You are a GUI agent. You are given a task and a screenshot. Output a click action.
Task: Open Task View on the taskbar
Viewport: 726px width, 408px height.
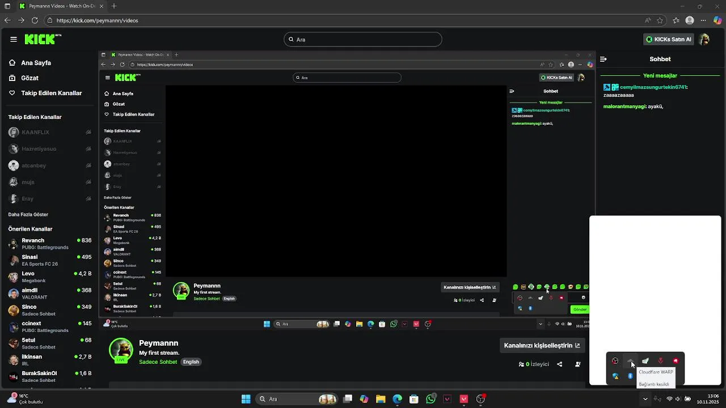tap(348, 399)
